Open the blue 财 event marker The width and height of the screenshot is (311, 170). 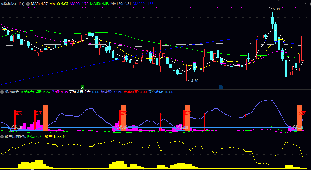(x=221, y=87)
